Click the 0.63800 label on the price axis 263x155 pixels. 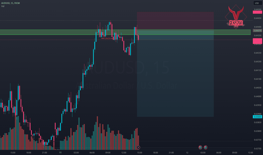coord(257,131)
